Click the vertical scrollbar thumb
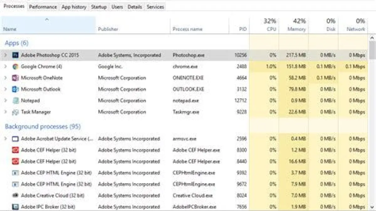This screenshot has width=376, height=211. 372,50
